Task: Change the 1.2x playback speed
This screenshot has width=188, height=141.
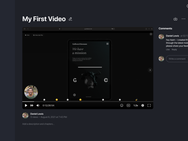Action: pos(136,105)
